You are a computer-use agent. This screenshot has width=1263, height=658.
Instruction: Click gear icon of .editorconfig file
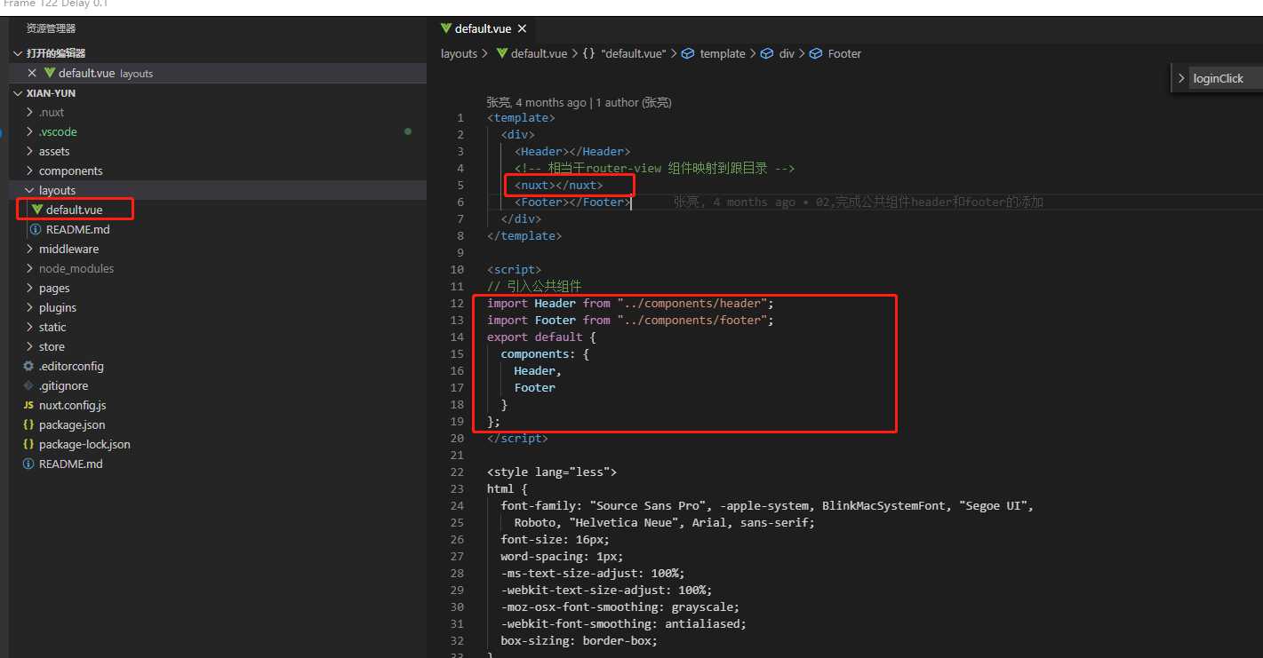(x=28, y=366)
